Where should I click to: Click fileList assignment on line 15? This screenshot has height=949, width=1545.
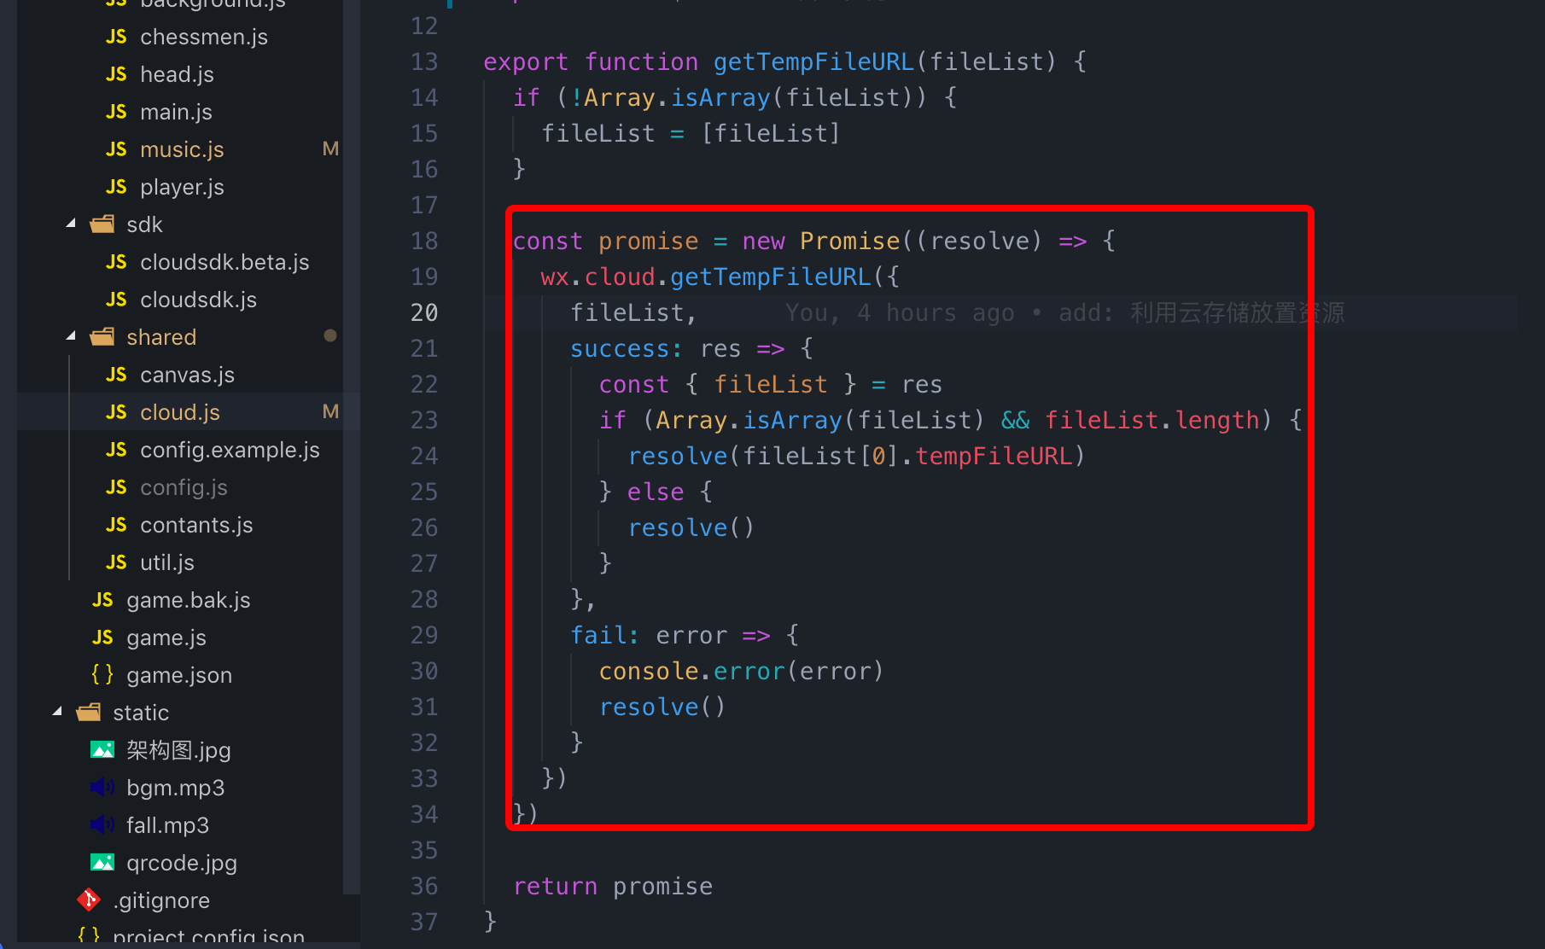pyautogui.click(x=691, y=133)
